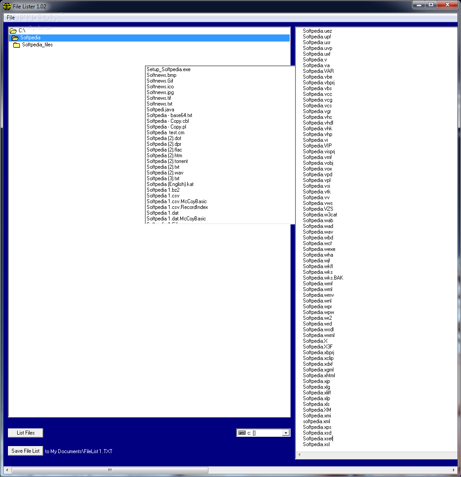
Task: Select Softpedia (2).wav file
Action: click(x=165, y=173)
